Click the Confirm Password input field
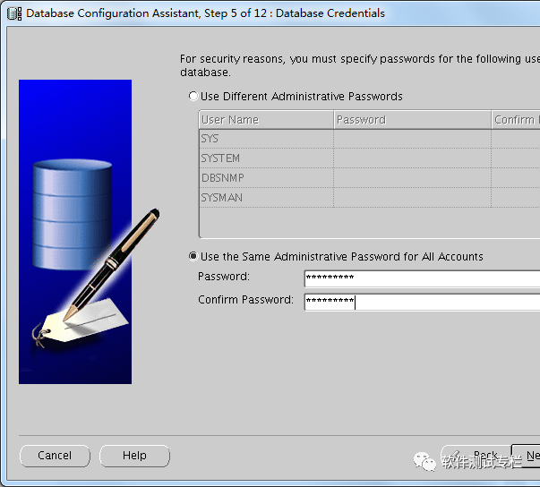 (x=422, y=302)
